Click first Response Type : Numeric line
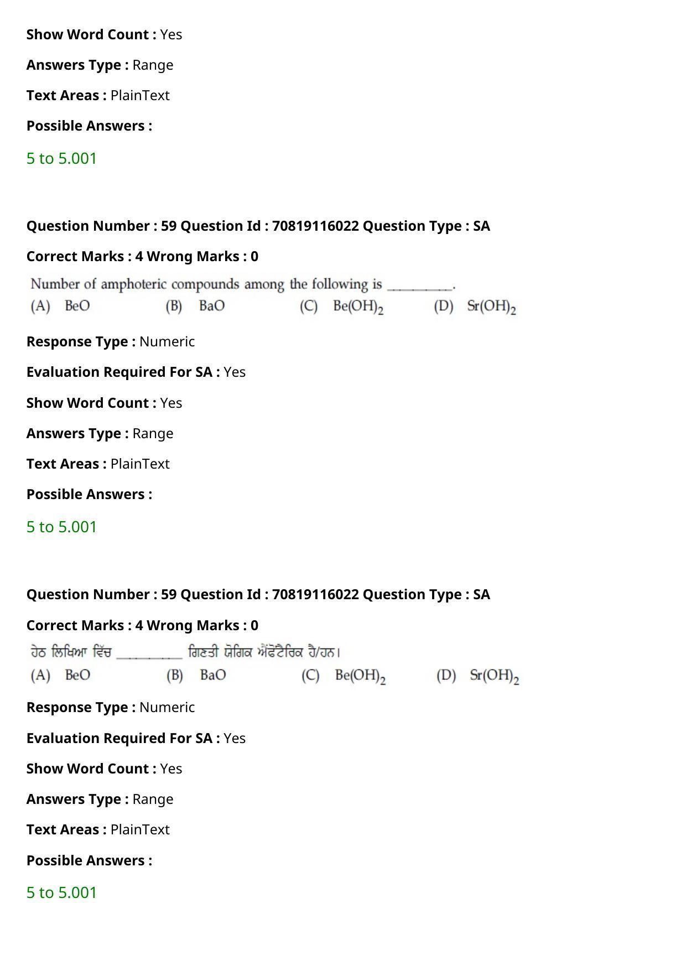686x971 pixels. 111,341
